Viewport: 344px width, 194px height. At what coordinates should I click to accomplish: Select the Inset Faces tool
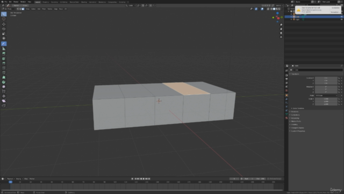4,59
